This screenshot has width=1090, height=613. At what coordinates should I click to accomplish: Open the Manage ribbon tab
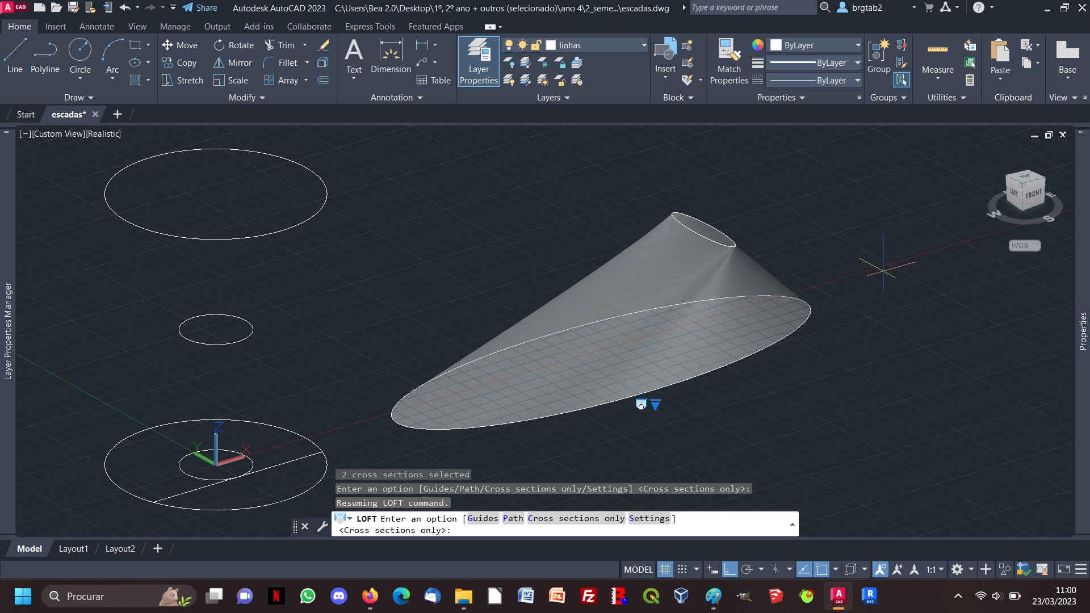[175, 26]
